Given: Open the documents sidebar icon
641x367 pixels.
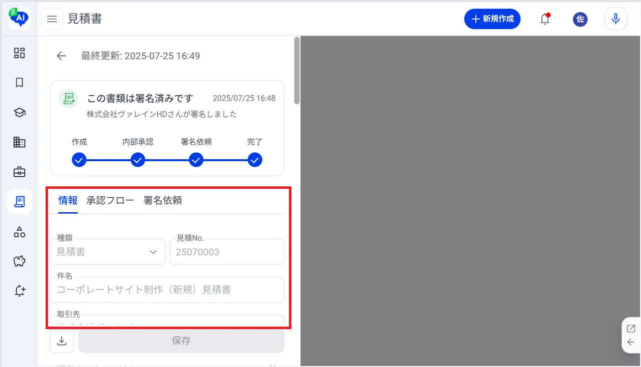Looking at the screenshot, I should (20, 202).
